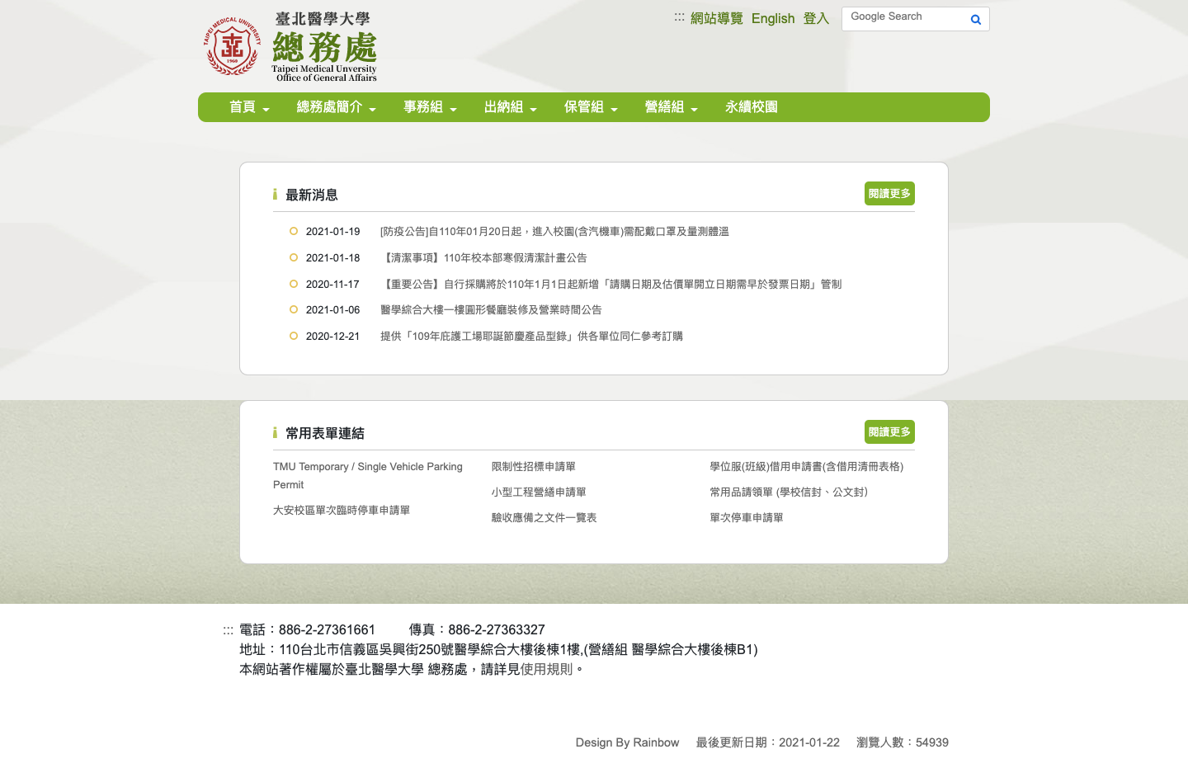The height and width of the screenshot is (768, 1188).
Task: Expand the 總務處簡介 dropdown menu
Action: pos(336,107)
